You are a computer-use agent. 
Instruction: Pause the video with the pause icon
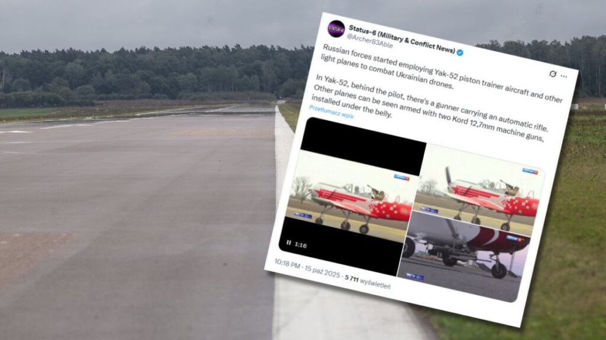(x=288, y=243)
